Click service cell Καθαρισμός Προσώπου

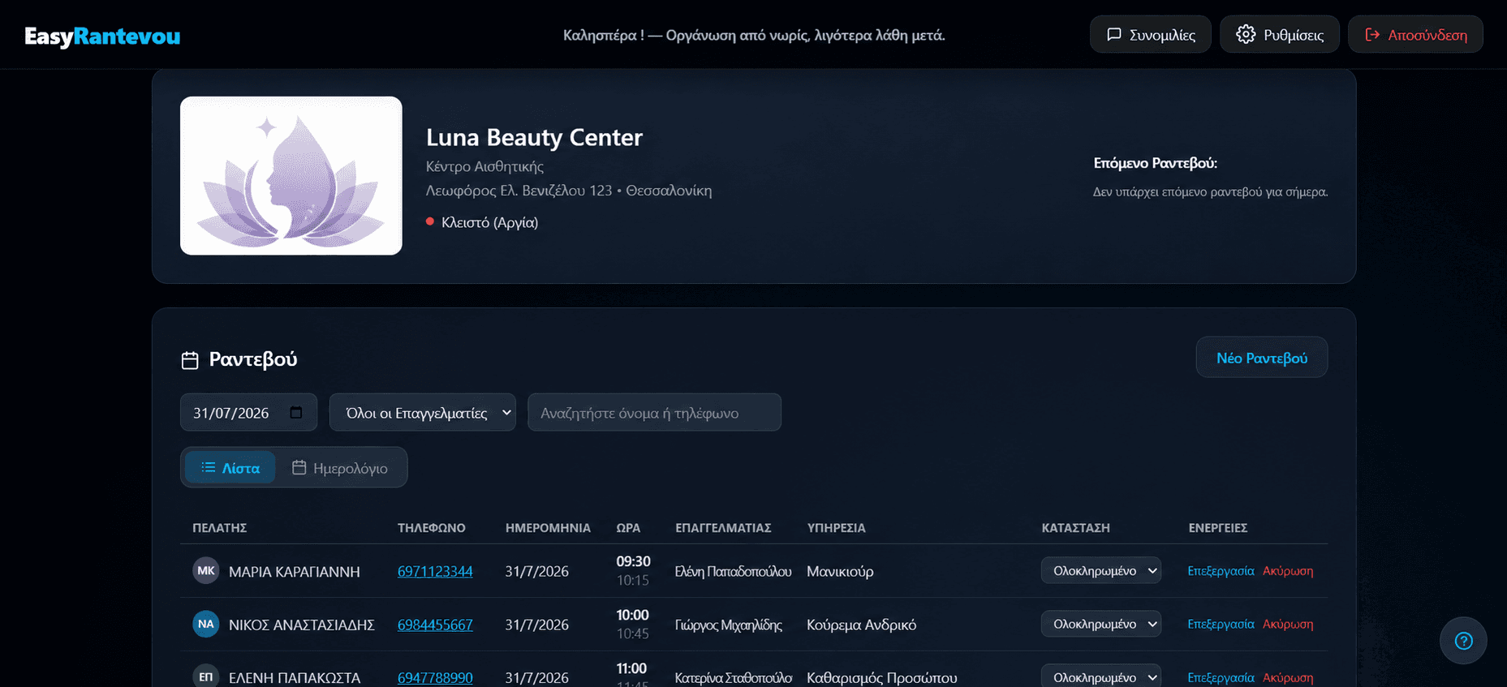coord(881,678)
